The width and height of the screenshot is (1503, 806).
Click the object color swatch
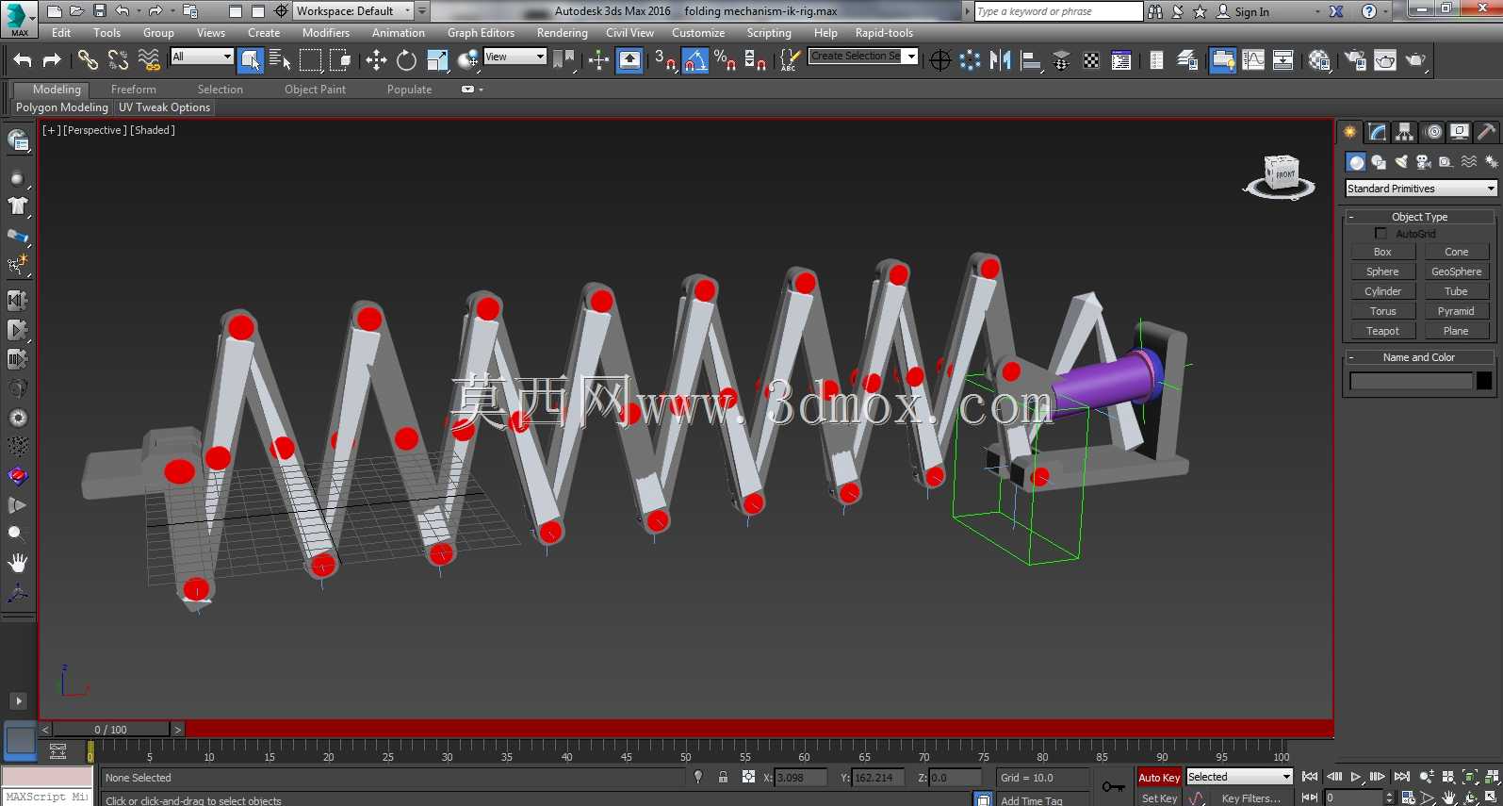coord(1484,381)
